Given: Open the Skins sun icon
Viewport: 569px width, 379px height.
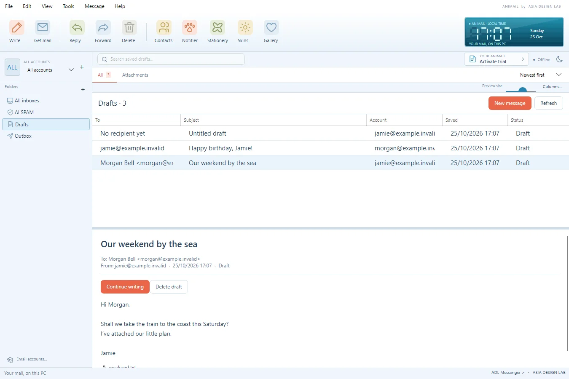Looking at the screenshot, I should 245,28.
